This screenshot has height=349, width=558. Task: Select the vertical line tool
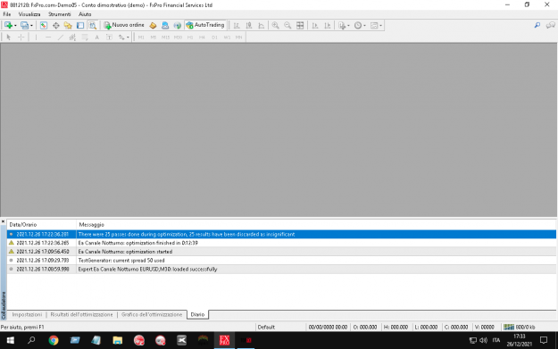tap(36, 37)
